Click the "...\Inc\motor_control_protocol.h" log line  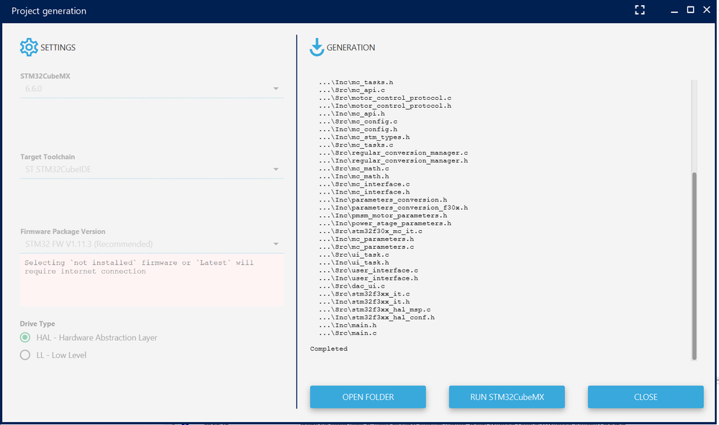(385, 106)
